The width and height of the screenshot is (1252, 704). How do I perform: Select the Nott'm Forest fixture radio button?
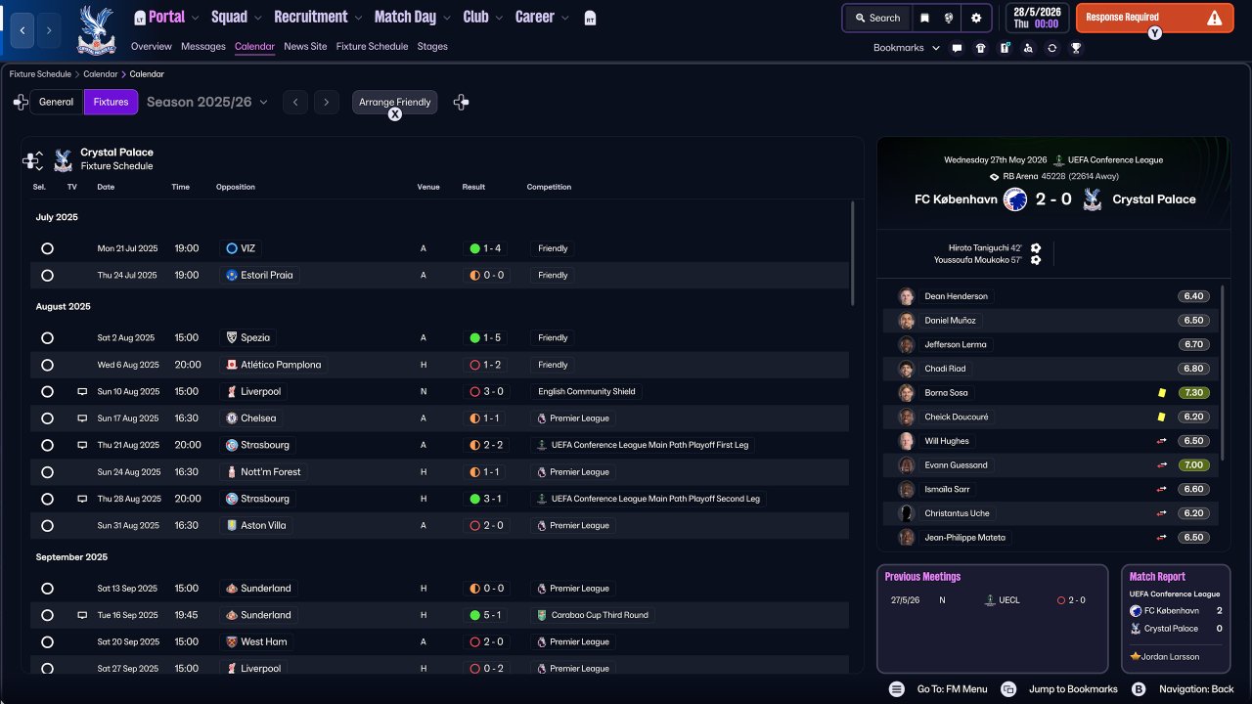tap(47, 472)
